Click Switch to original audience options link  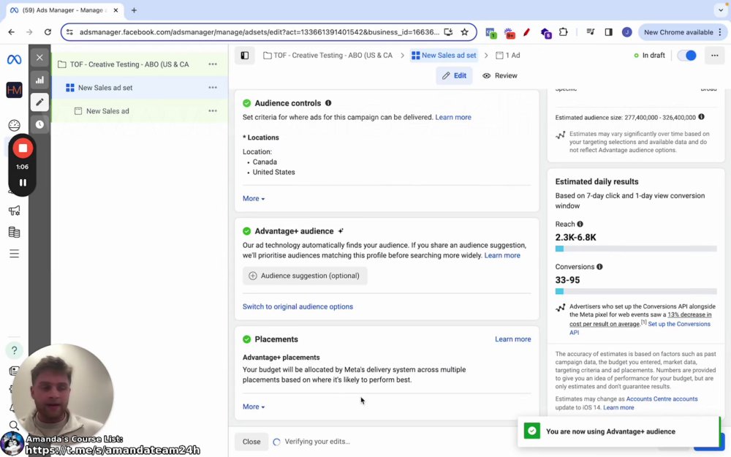[x=298, y=306]
